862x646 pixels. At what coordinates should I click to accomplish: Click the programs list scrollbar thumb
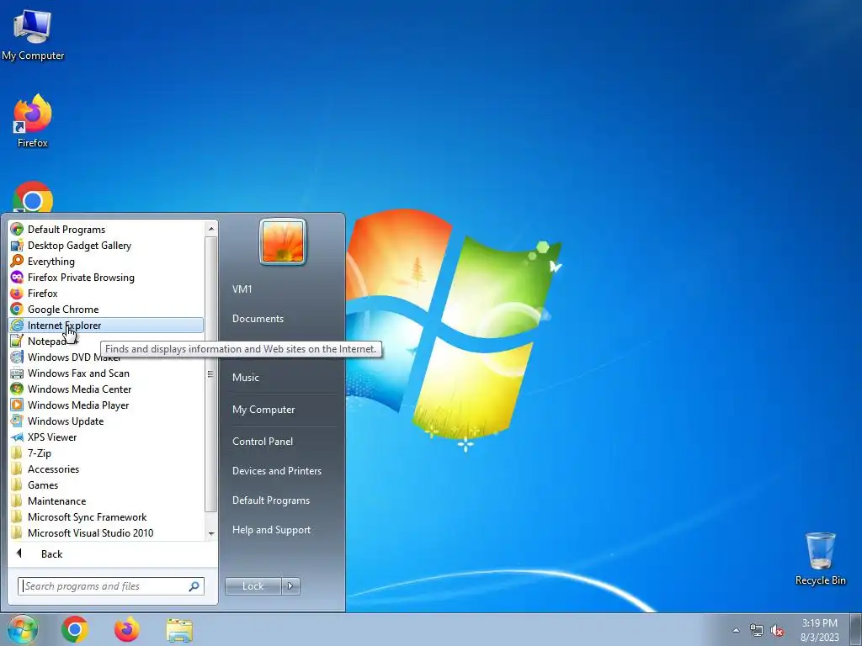point(211,374)
